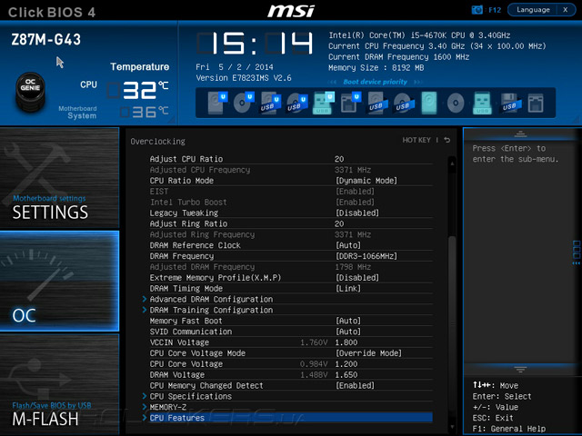Click the up arrow of settings scrollbar
Viewport: 582px width, 436px height.
point(452,163)
